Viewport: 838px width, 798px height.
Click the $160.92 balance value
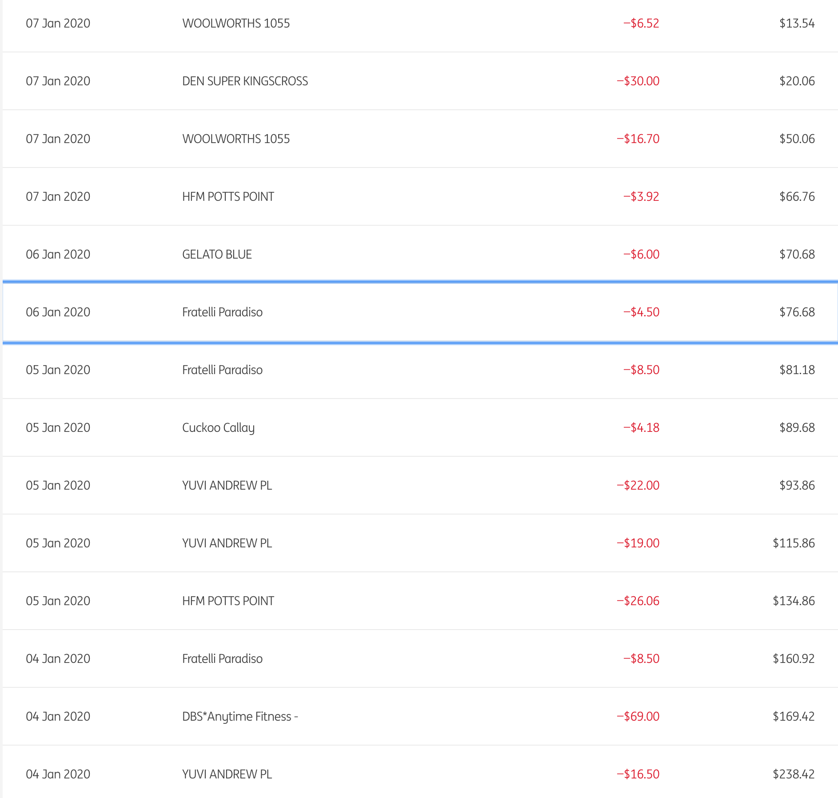(794, 658)
